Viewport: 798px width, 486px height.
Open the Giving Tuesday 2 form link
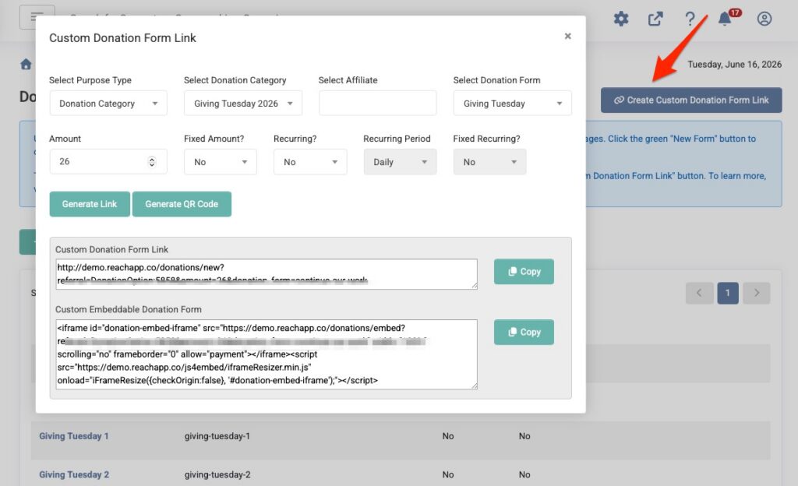point(74,475)
